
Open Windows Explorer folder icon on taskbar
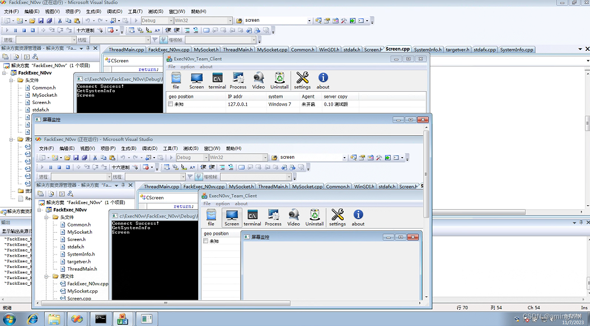(54, 319)
